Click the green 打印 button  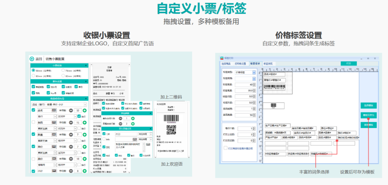[x=349, y=64]
